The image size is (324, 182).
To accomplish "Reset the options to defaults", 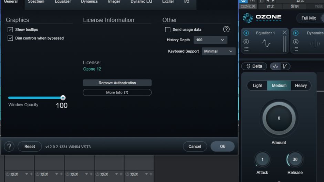I will 30,147.
